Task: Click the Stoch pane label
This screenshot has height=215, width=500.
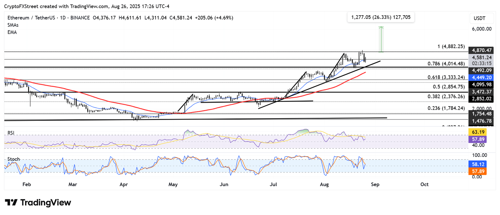Action: [13, 159]
